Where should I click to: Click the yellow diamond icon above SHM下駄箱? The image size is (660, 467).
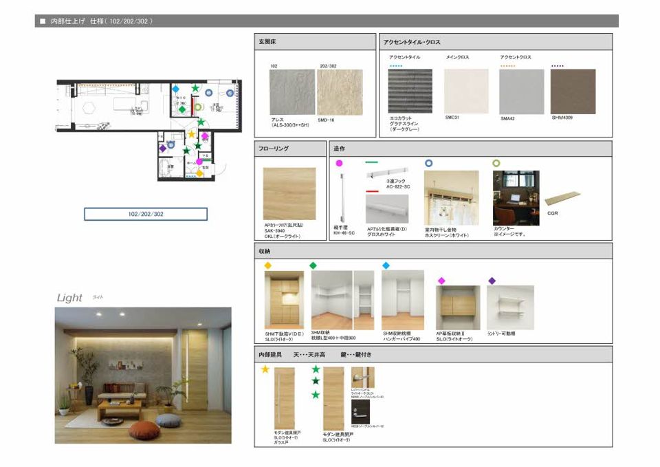(x=268, y=265)
